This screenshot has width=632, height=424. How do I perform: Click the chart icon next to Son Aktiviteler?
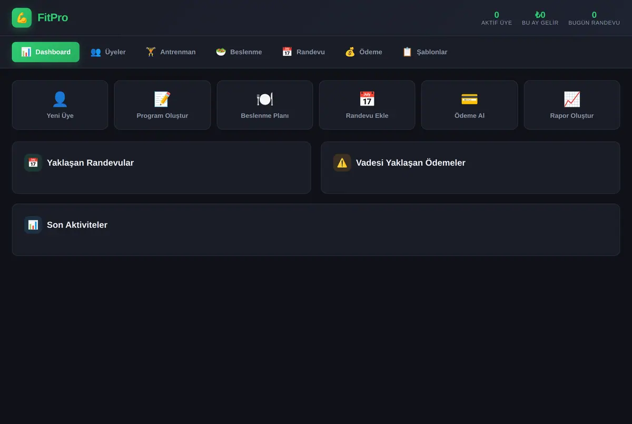point(33,225)
